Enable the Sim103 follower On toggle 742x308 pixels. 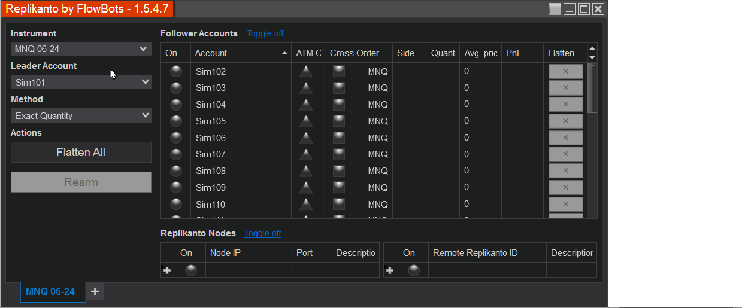176,88
